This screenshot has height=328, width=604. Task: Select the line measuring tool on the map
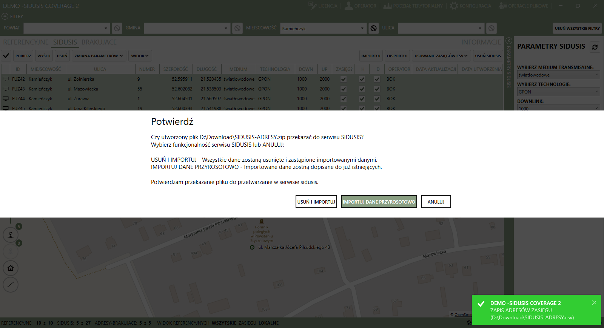pos(11,285)
